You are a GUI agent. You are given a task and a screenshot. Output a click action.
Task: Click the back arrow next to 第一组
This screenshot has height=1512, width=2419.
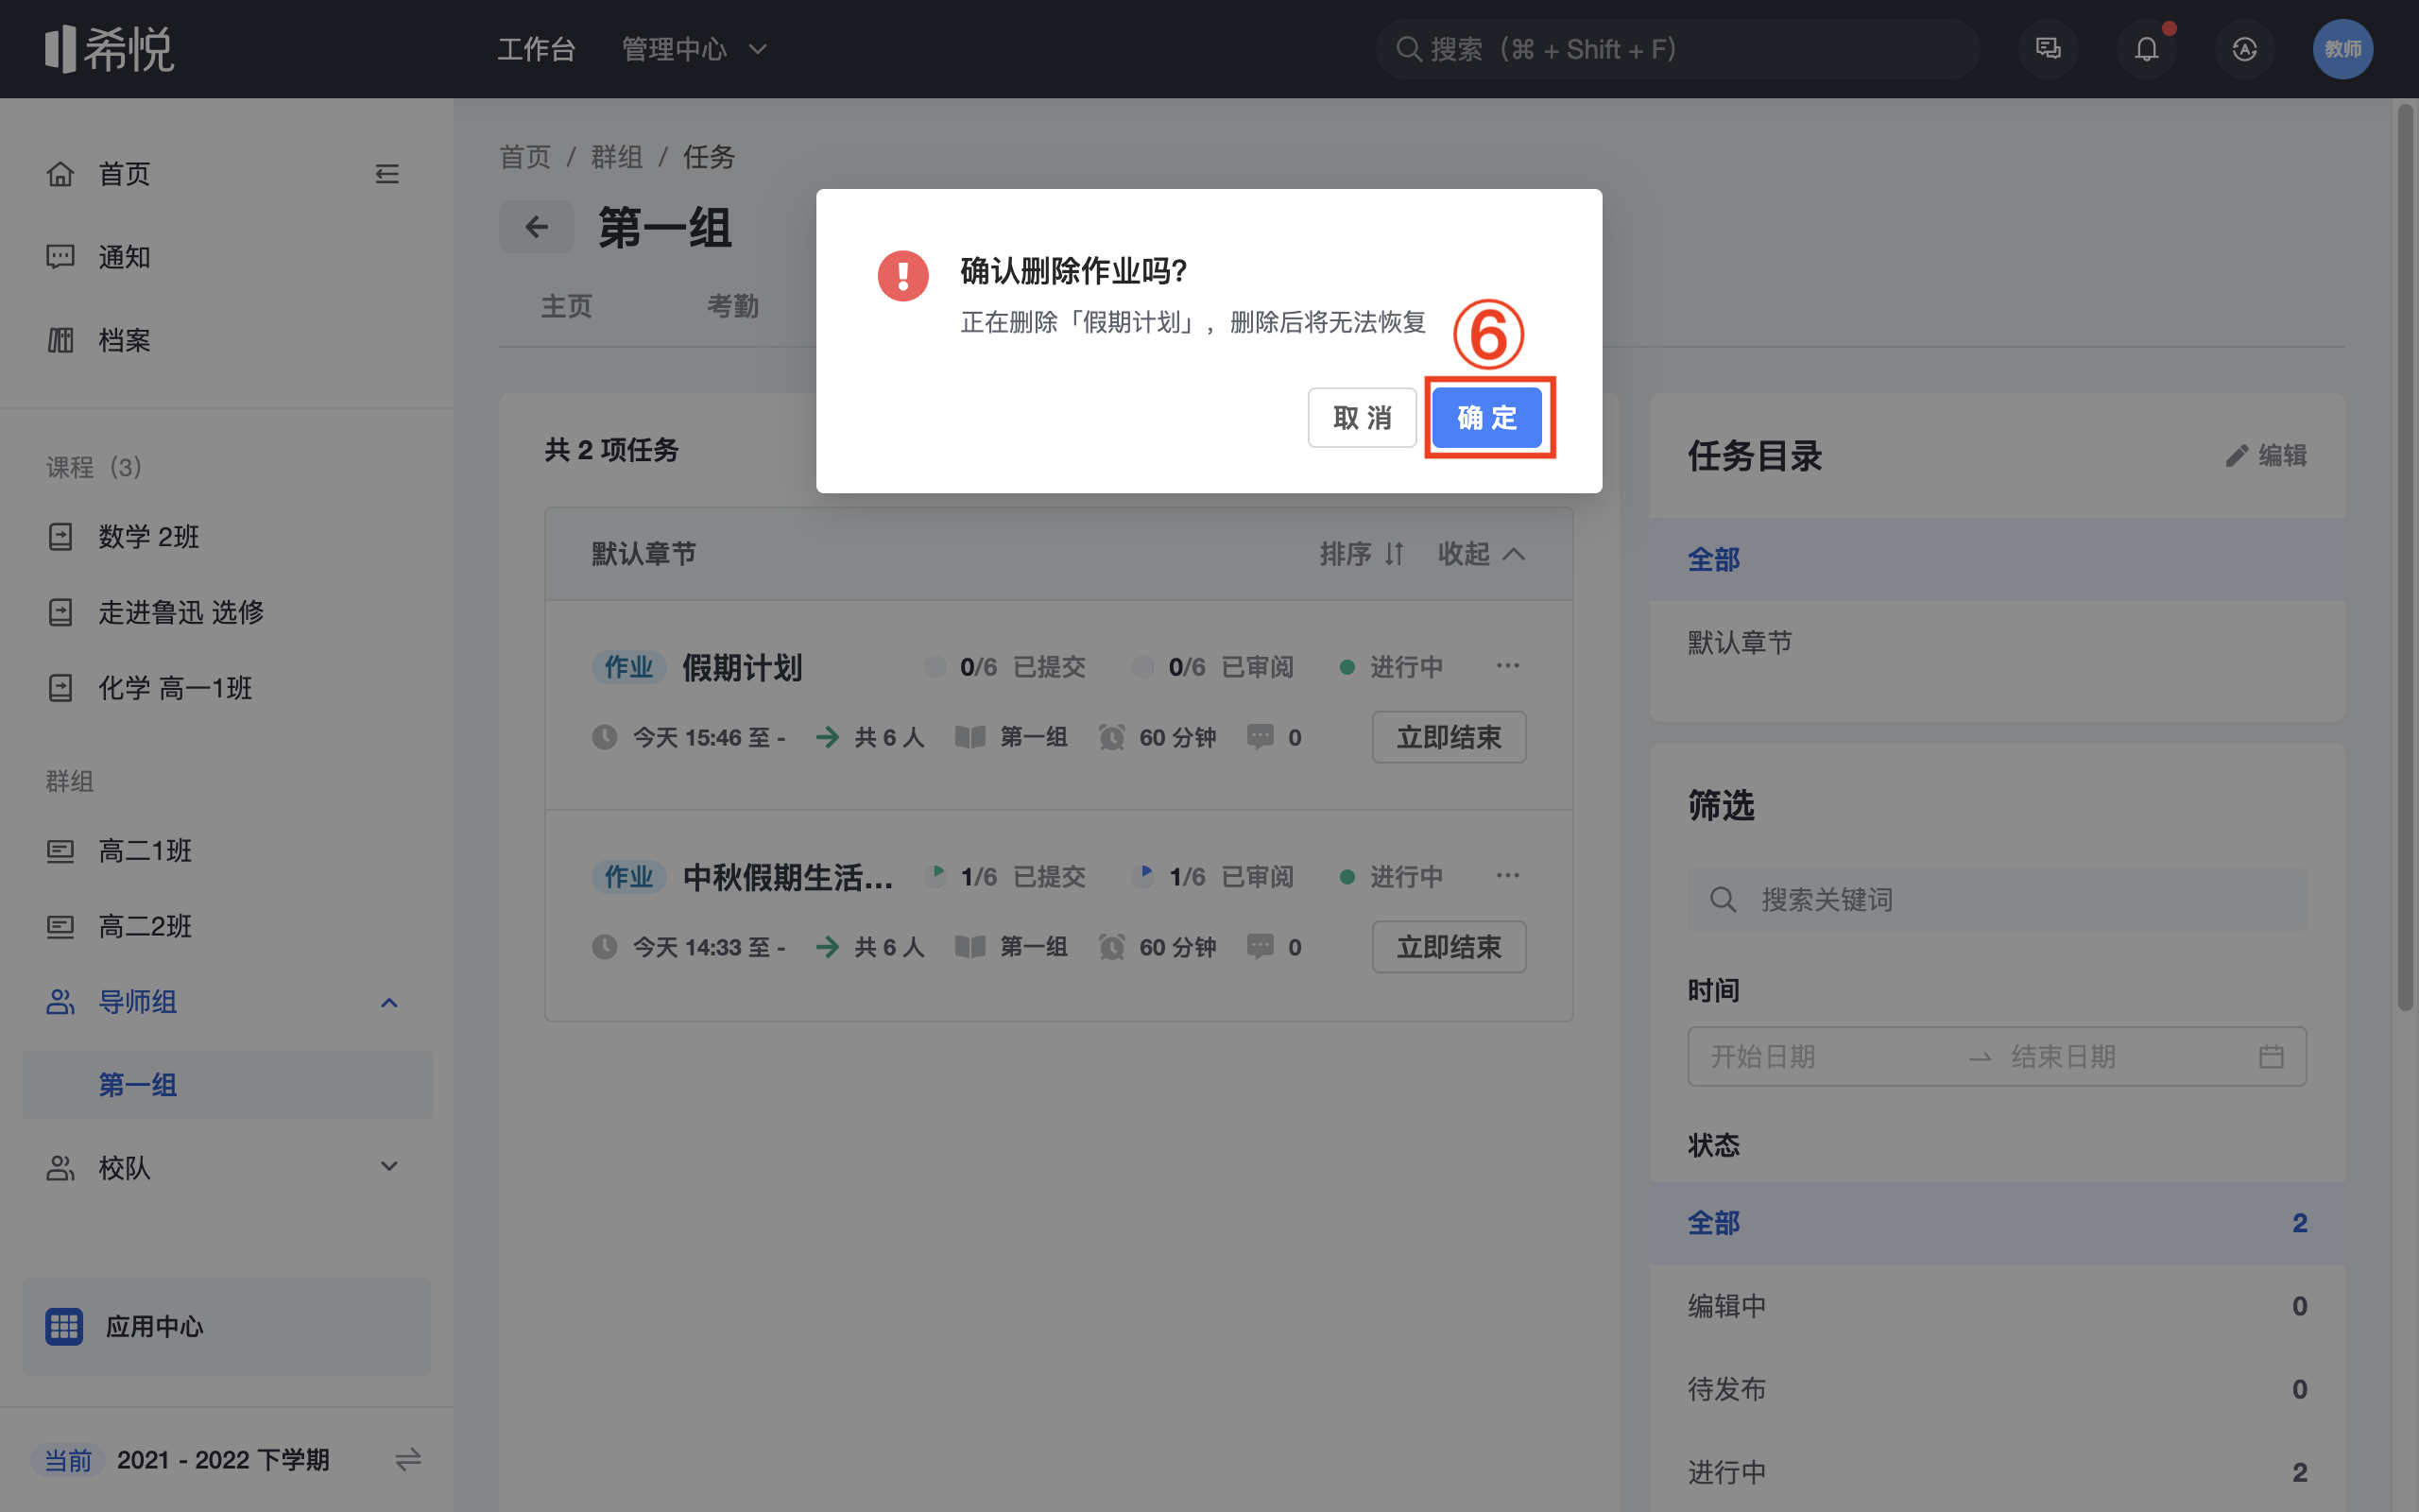(537, 227)
